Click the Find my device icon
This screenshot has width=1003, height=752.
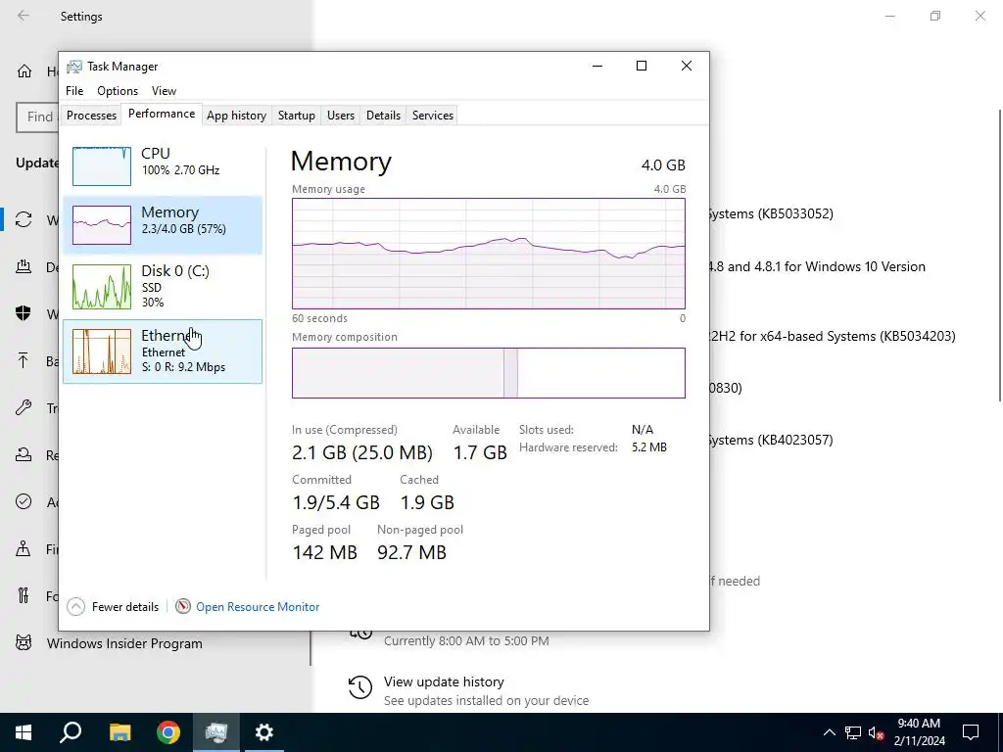[x=24, y=548]
